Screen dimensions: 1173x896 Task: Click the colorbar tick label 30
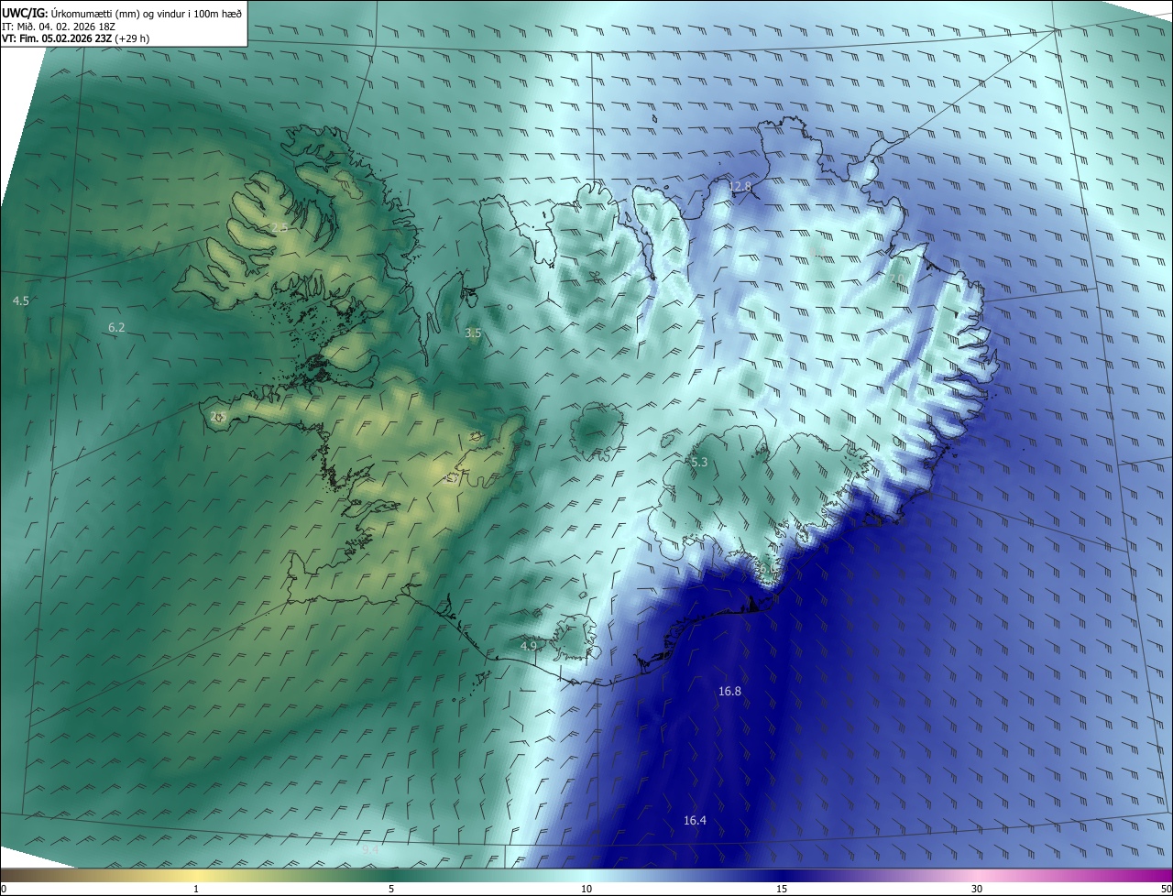click(x=977, y=889)
